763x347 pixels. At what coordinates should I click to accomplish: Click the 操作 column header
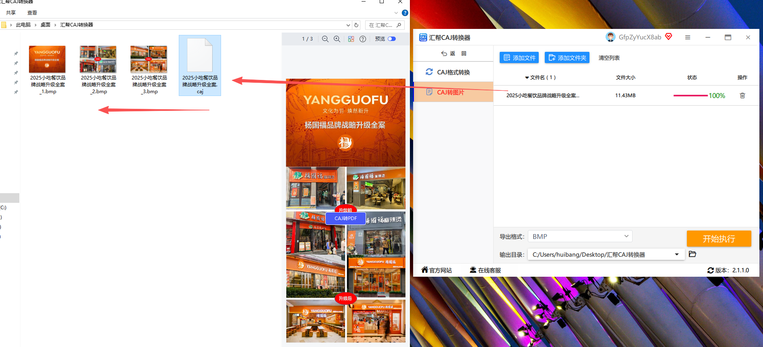[x=742, y=78]
